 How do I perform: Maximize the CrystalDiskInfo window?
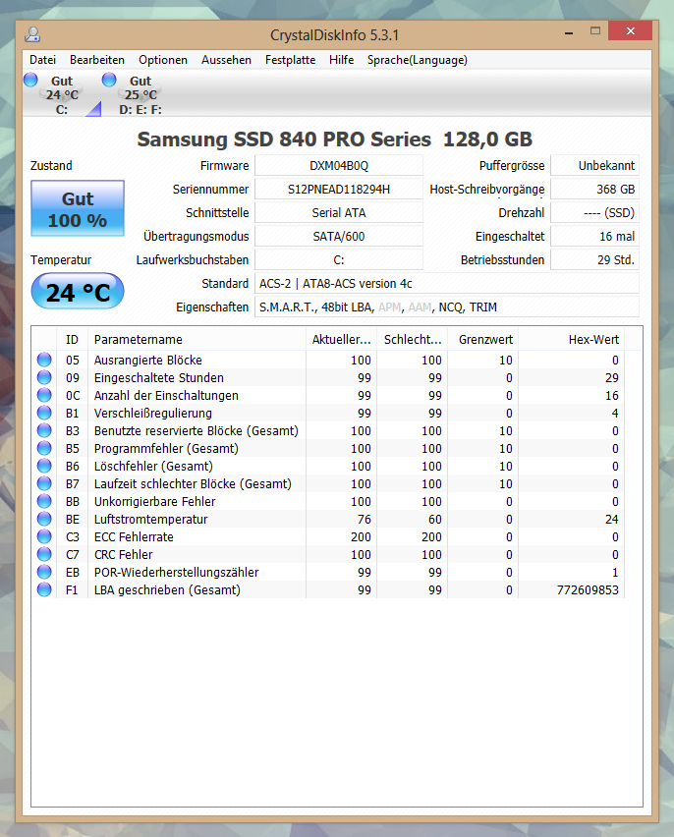(595, 31)
